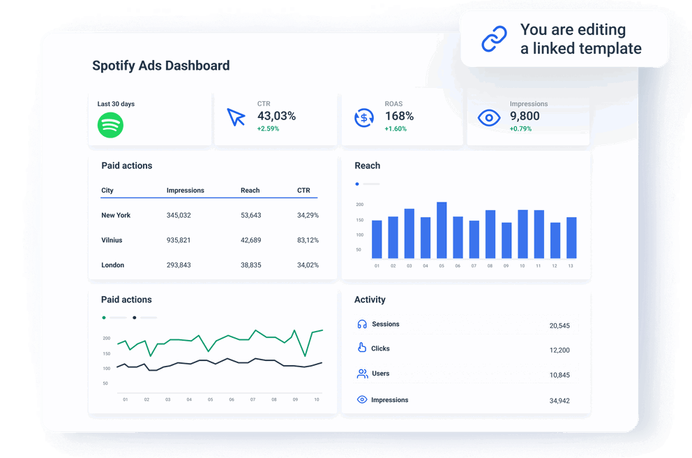Screen dimensions: 692x458
Task: Select the cursor arrow icon beside CTR
Action: 235,117
